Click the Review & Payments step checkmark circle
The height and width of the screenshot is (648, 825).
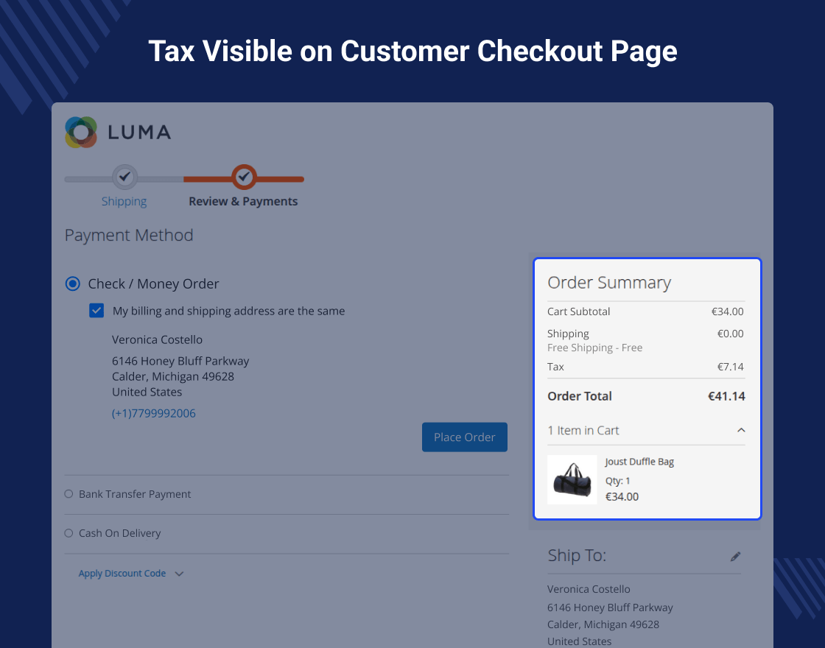[244, 177]
